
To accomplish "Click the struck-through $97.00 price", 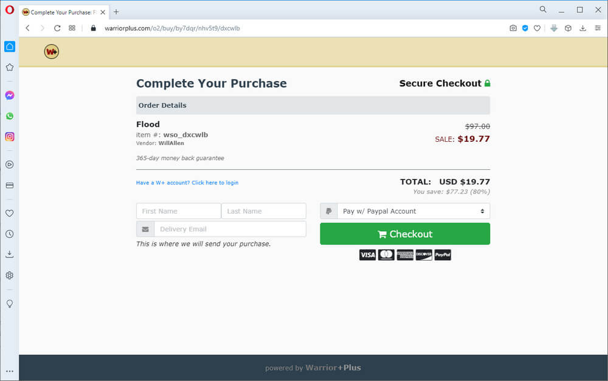I will point(477,127).
